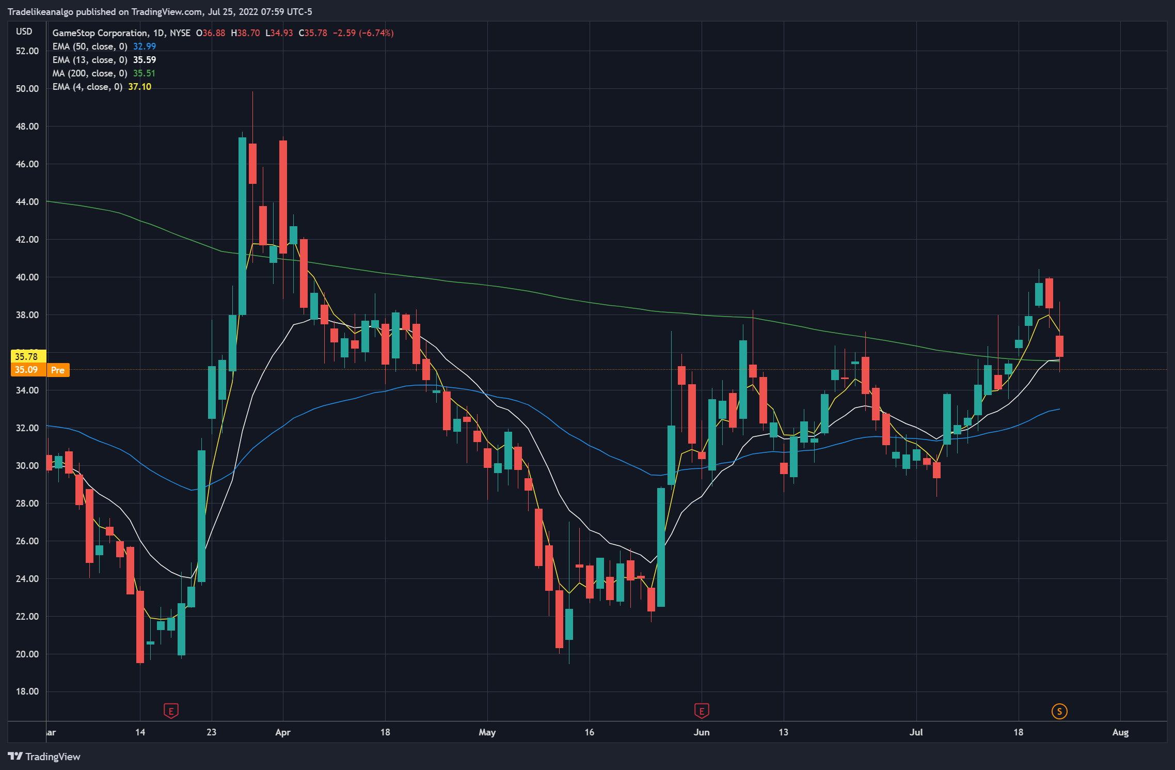
Task: Click the EMA 50 value 32.99
Action: pyautogui.click(x=145, y=46)
